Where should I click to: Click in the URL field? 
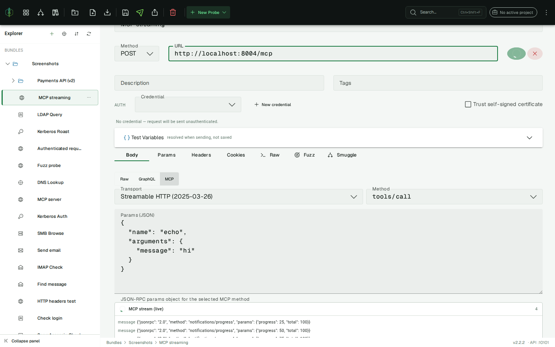(333, 54)
